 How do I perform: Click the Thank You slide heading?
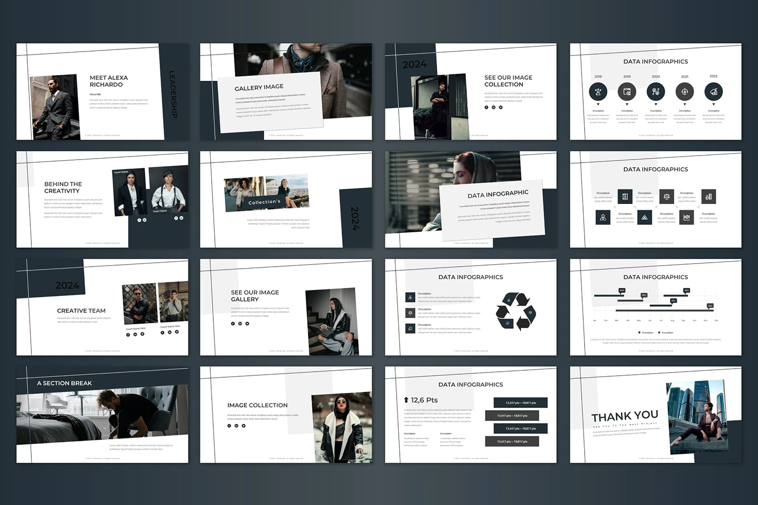(625, 416)
